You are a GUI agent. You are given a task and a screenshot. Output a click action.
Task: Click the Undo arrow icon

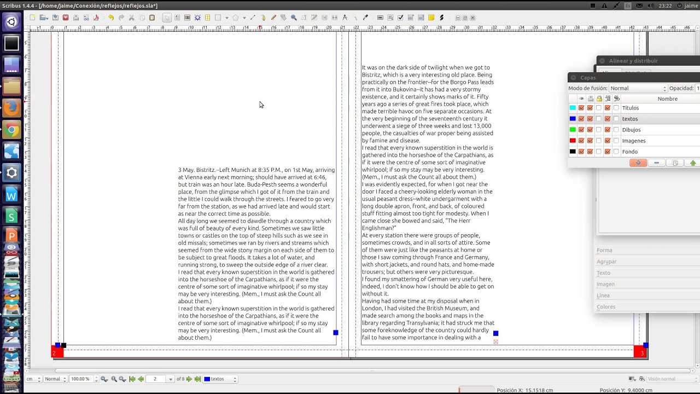tap(111, 18)
